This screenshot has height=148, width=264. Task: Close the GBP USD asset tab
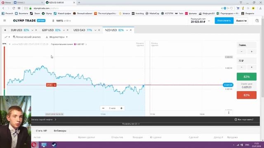[x=68, y=30]
